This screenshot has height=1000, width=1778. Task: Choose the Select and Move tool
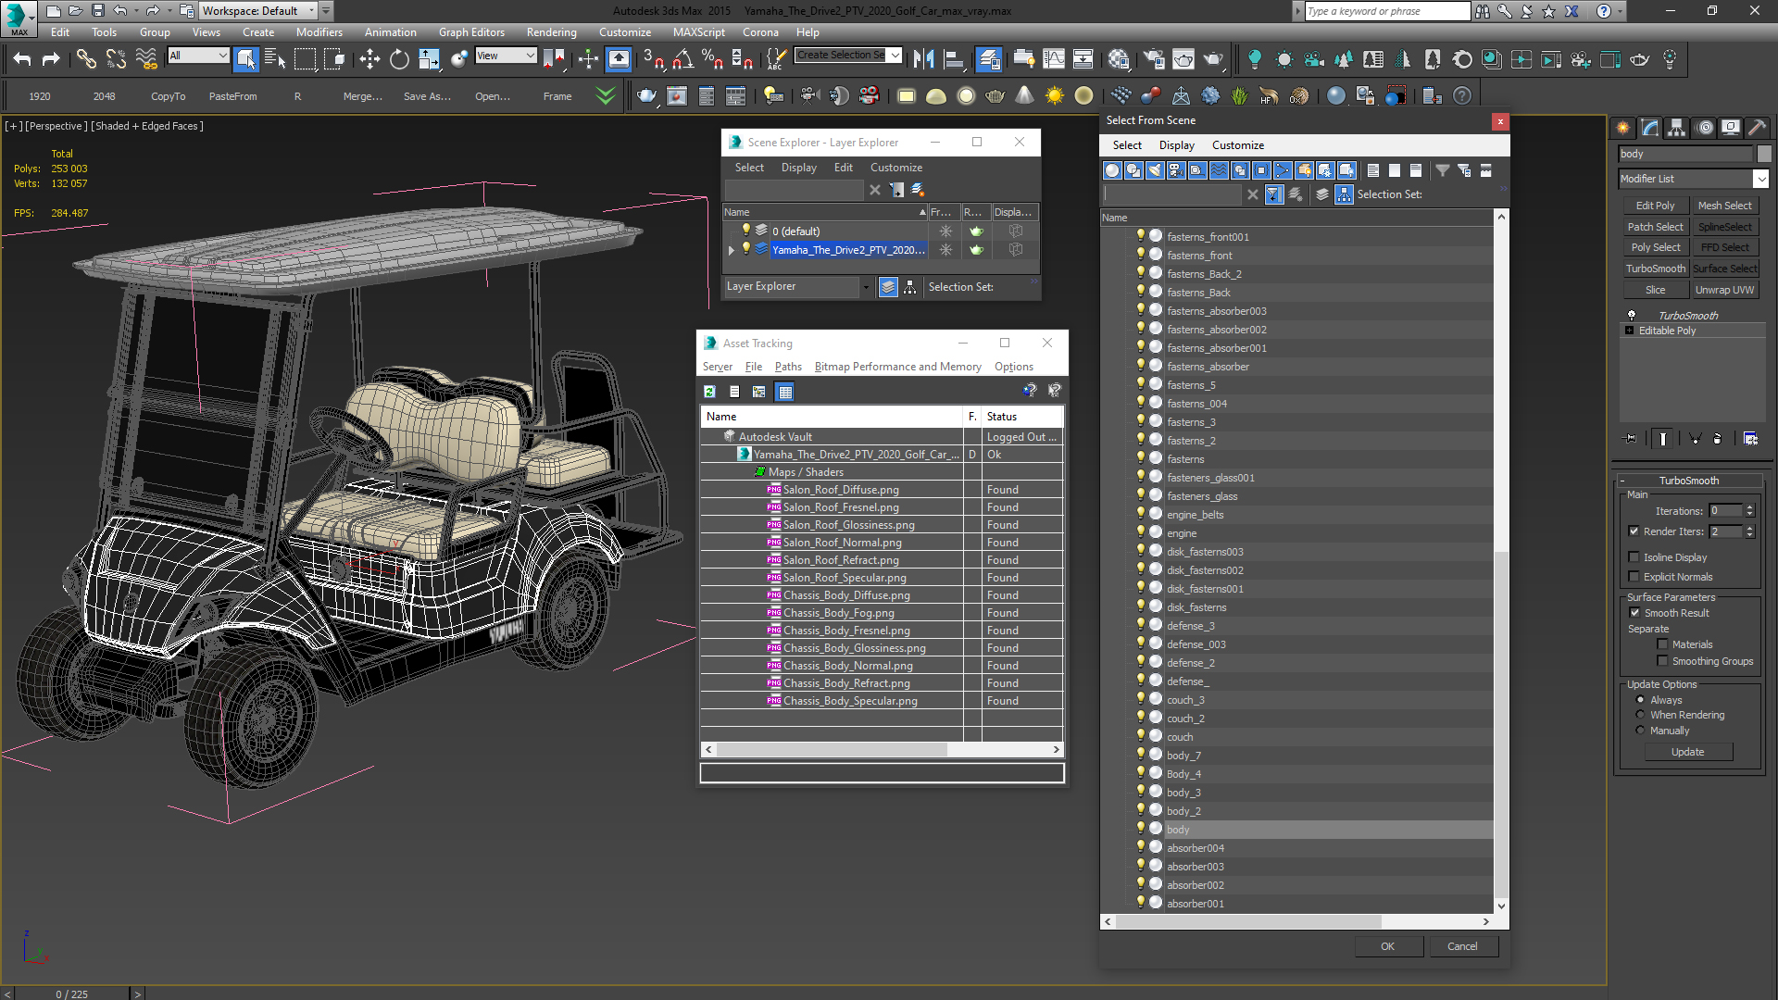click(x=369, y=59)
